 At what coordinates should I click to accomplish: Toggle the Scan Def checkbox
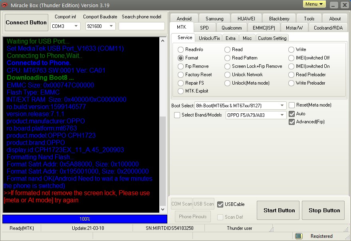click(x=220, y=217)
